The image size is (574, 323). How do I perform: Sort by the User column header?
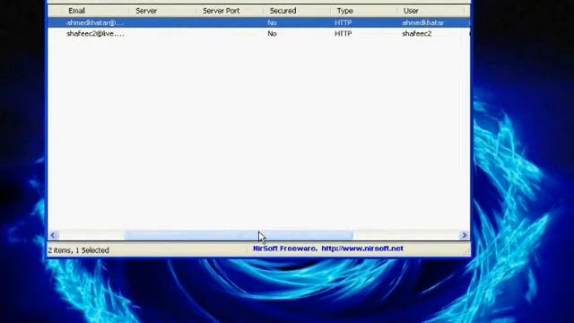[x=430, y=11]
